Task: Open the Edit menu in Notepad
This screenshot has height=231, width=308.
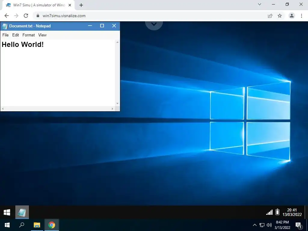Action: click(x=16, y=35)
